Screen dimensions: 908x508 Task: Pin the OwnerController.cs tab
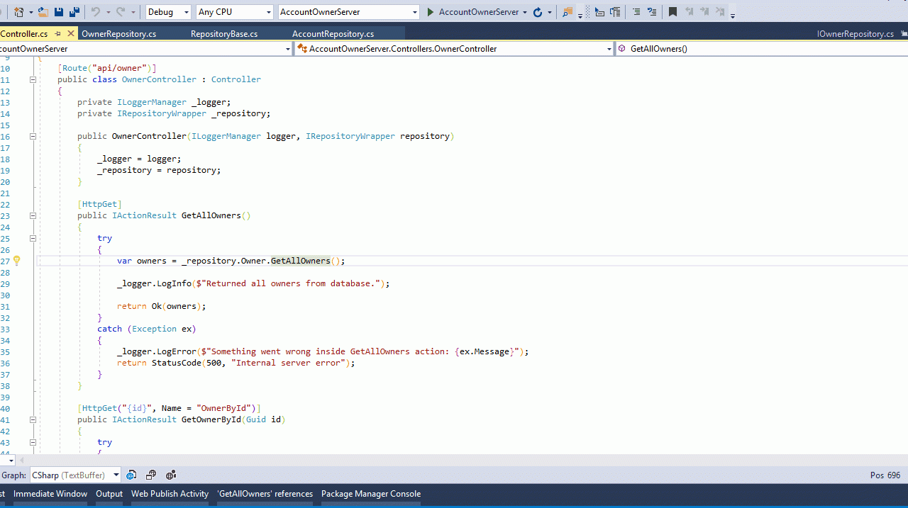coord(58,33)
